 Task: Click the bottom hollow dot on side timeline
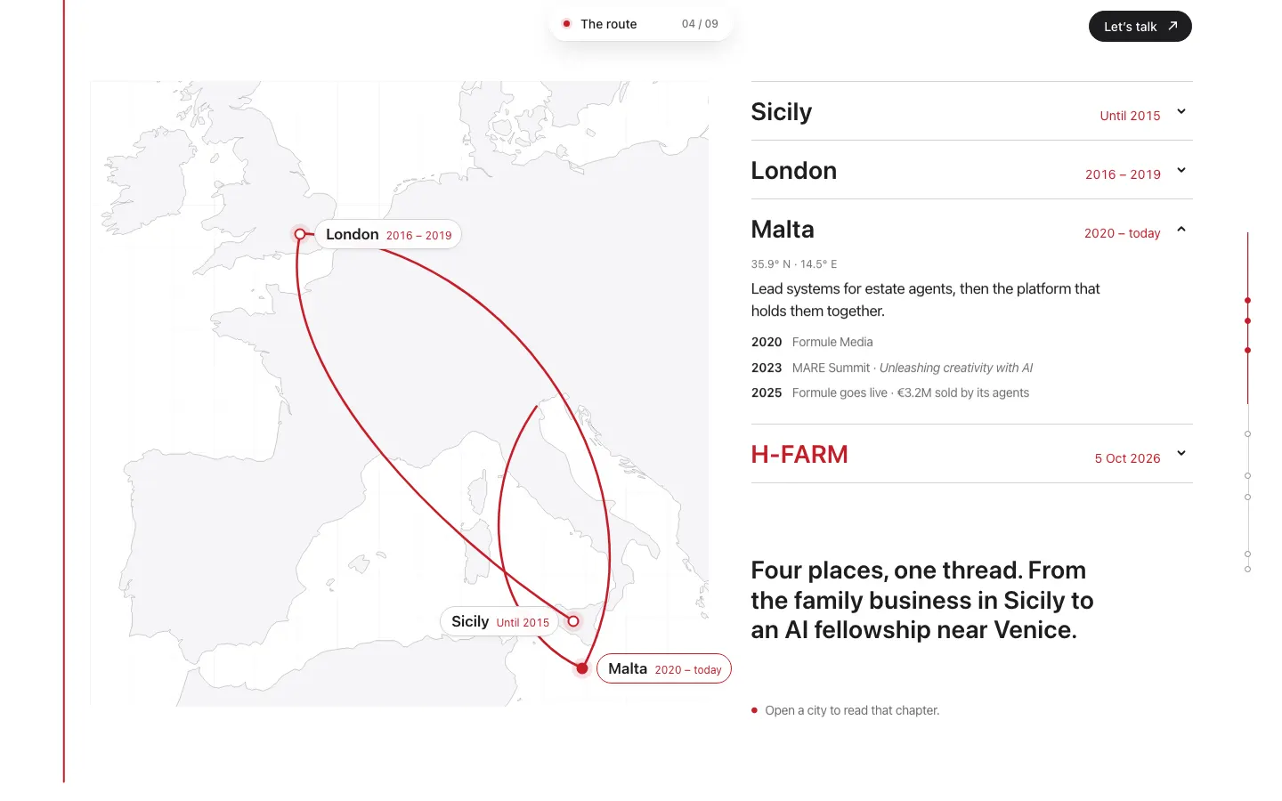pyautogui.click(x=1248, y=570)
